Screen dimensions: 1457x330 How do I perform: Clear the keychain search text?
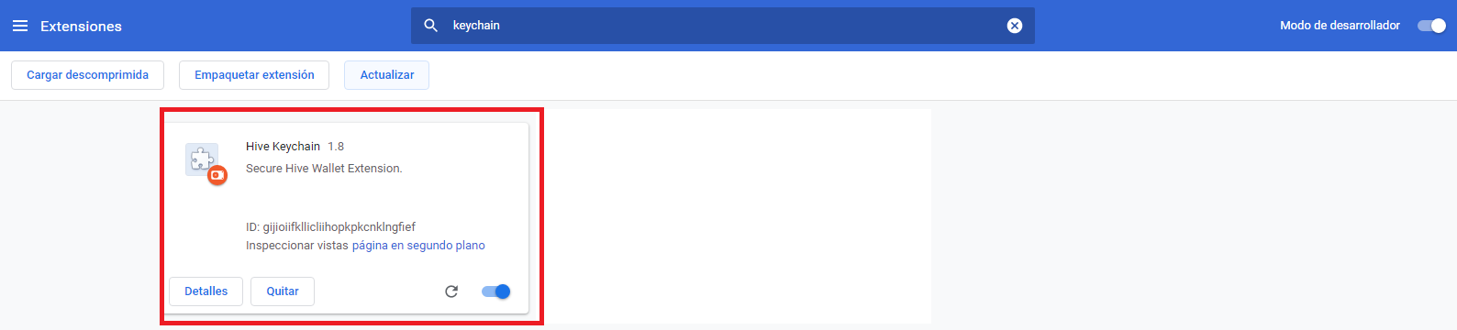pyautogui.click(x=1015, y=26)
